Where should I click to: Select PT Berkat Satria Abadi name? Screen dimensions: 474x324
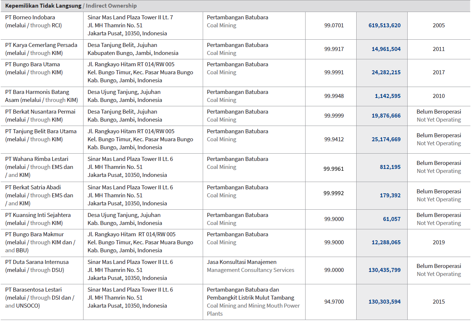point(33,187)
